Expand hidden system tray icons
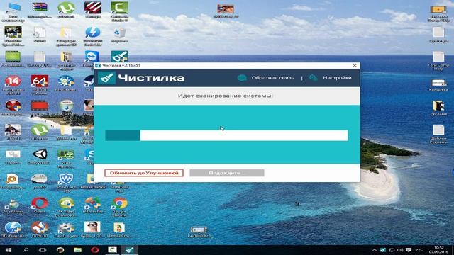The width and height of the screenshot is (454, 255). [x=375, y=250]
